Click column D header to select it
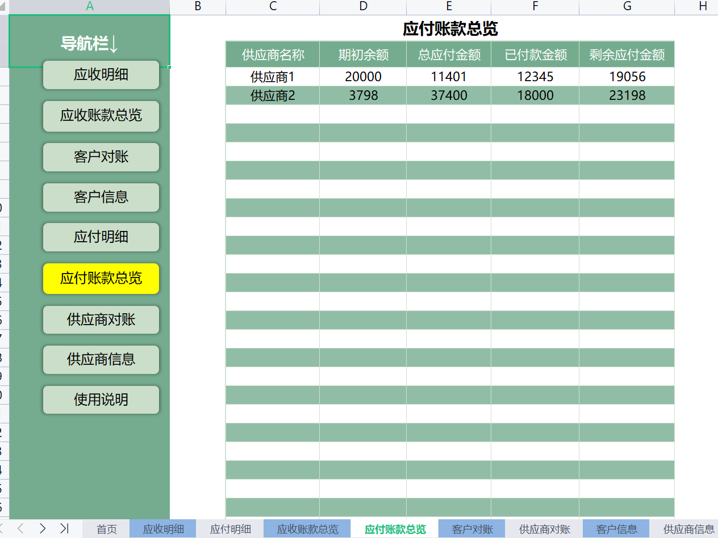 (x=362, y=7)
